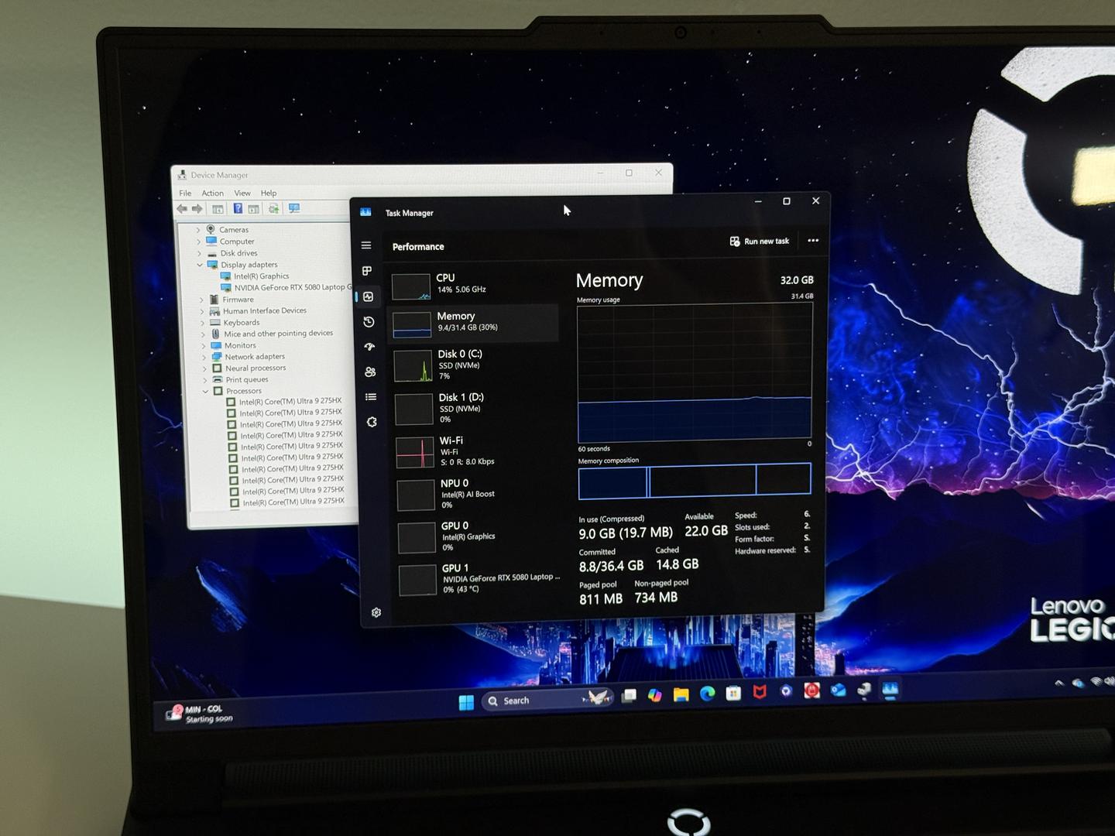1115x836 pixels.
Task: Collapse Display adapters in Device Manager
Action: (x=200, y=265)
